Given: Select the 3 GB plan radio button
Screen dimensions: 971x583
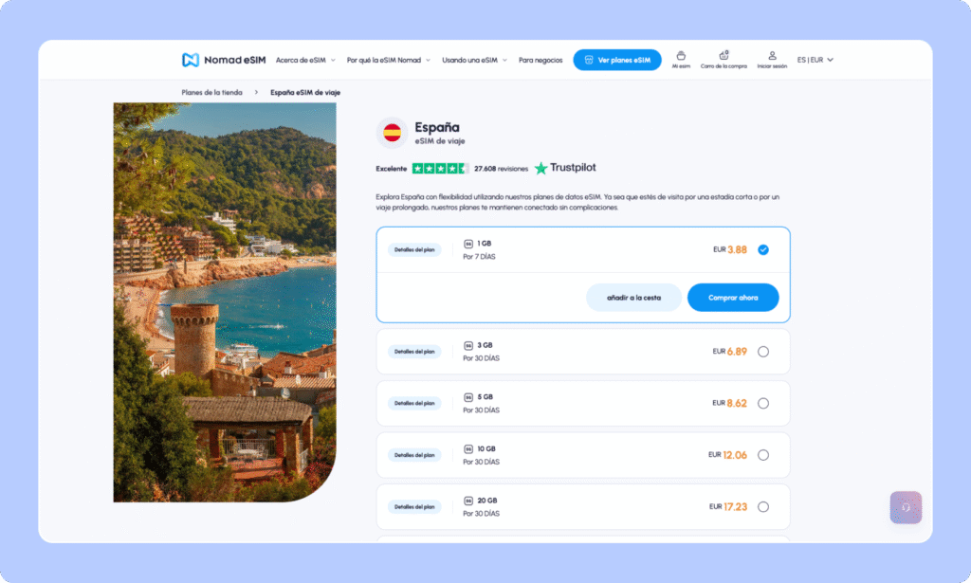Looking at the screenshot, I should (x=763, y=352).
